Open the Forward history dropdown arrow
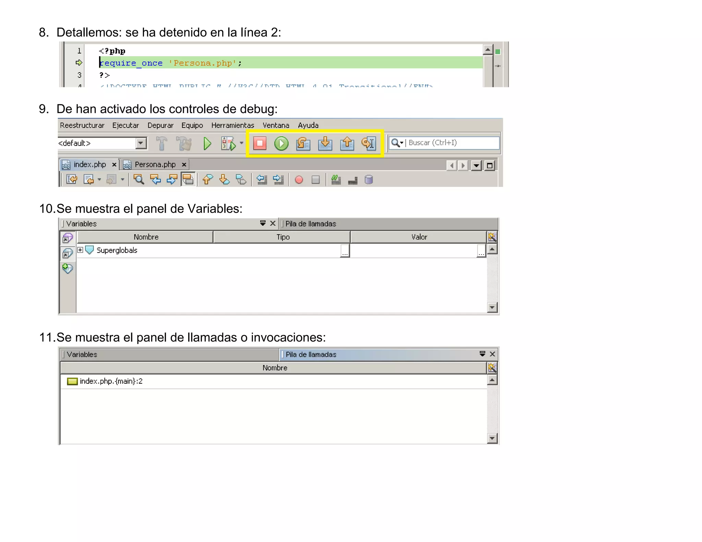The height and width of the screenshot is (542, 702). [122, 180]
